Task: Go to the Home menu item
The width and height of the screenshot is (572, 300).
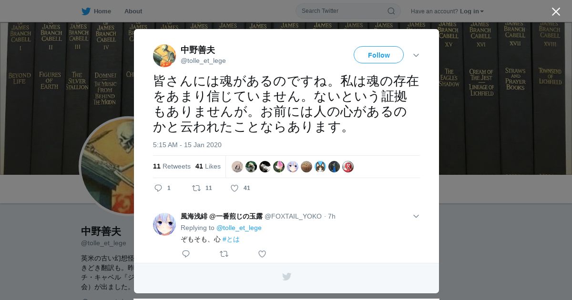Action: (x=102, y=11)
